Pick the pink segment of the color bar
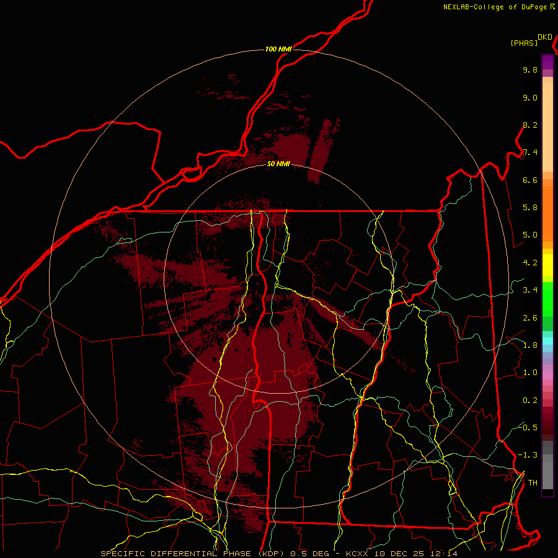558x558 pixels. pos(547,375)
